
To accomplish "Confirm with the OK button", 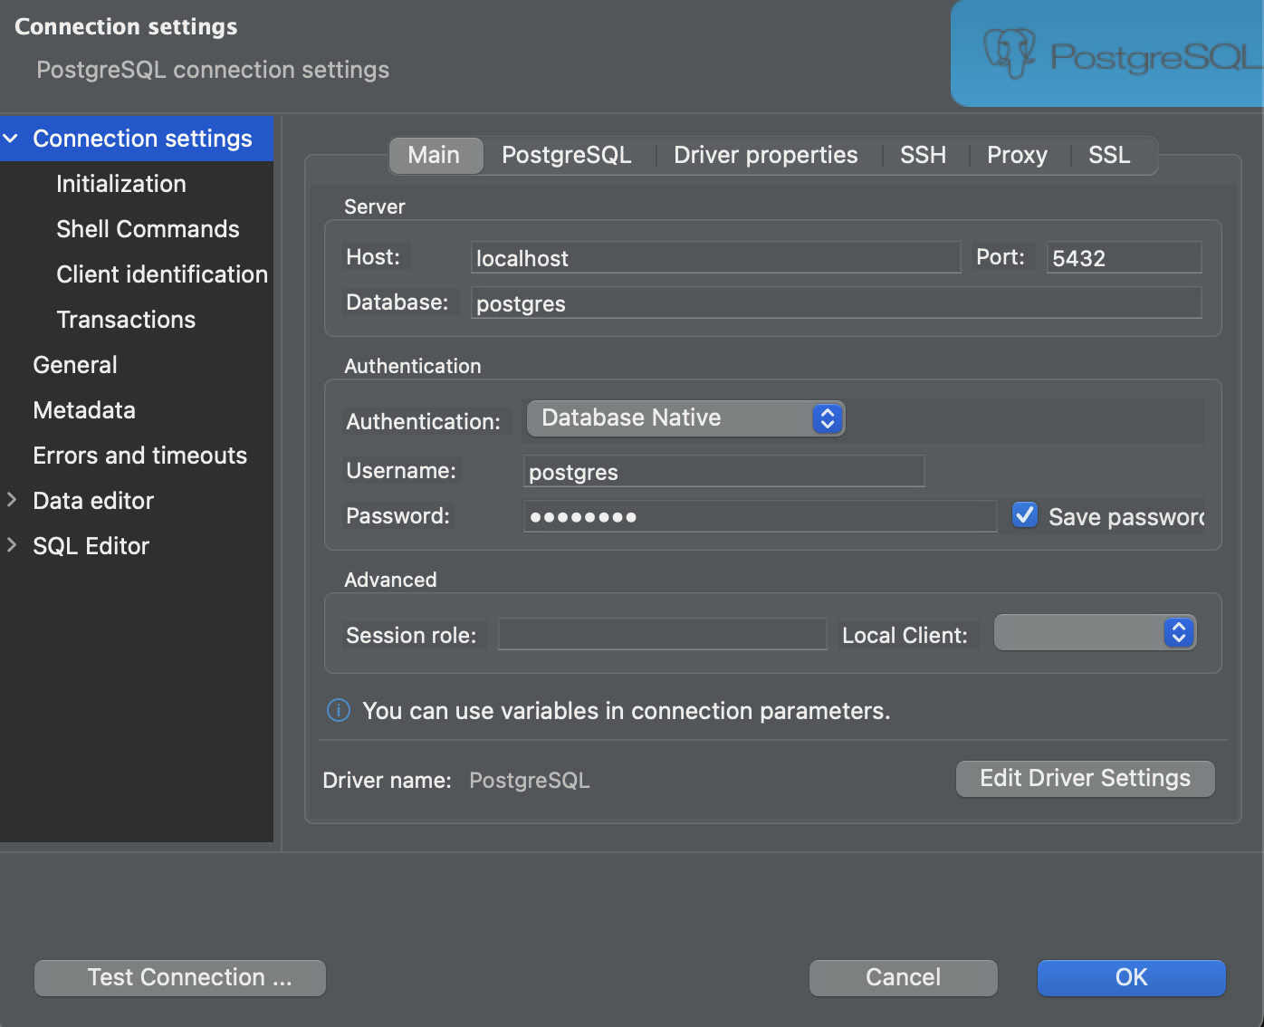I will [x=1132, y=978].
